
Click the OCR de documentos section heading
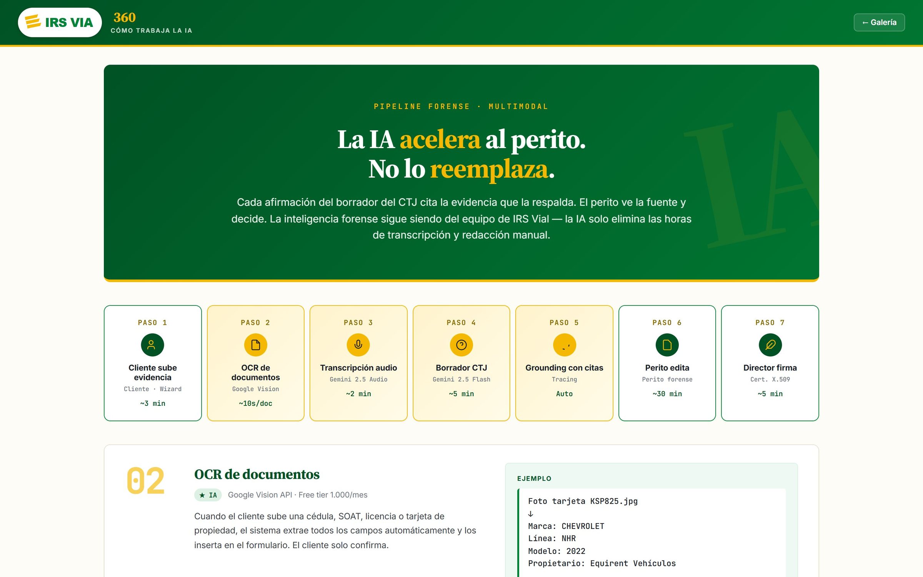[x=257, y=474]
